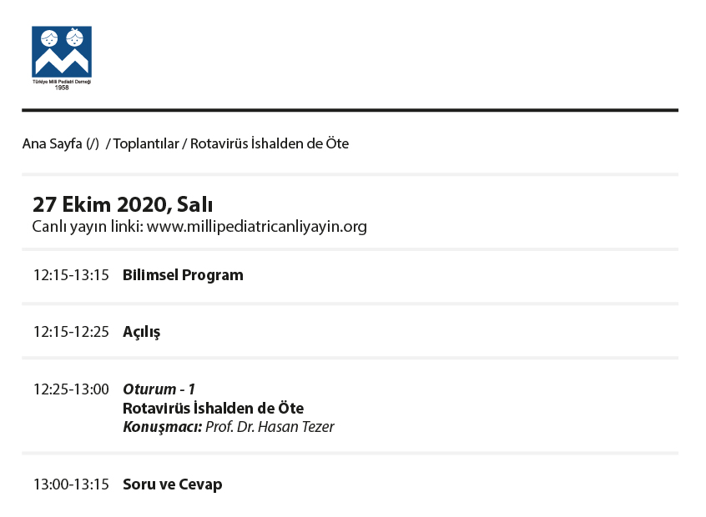Click the 12:15-13:15 time slot

71,275
